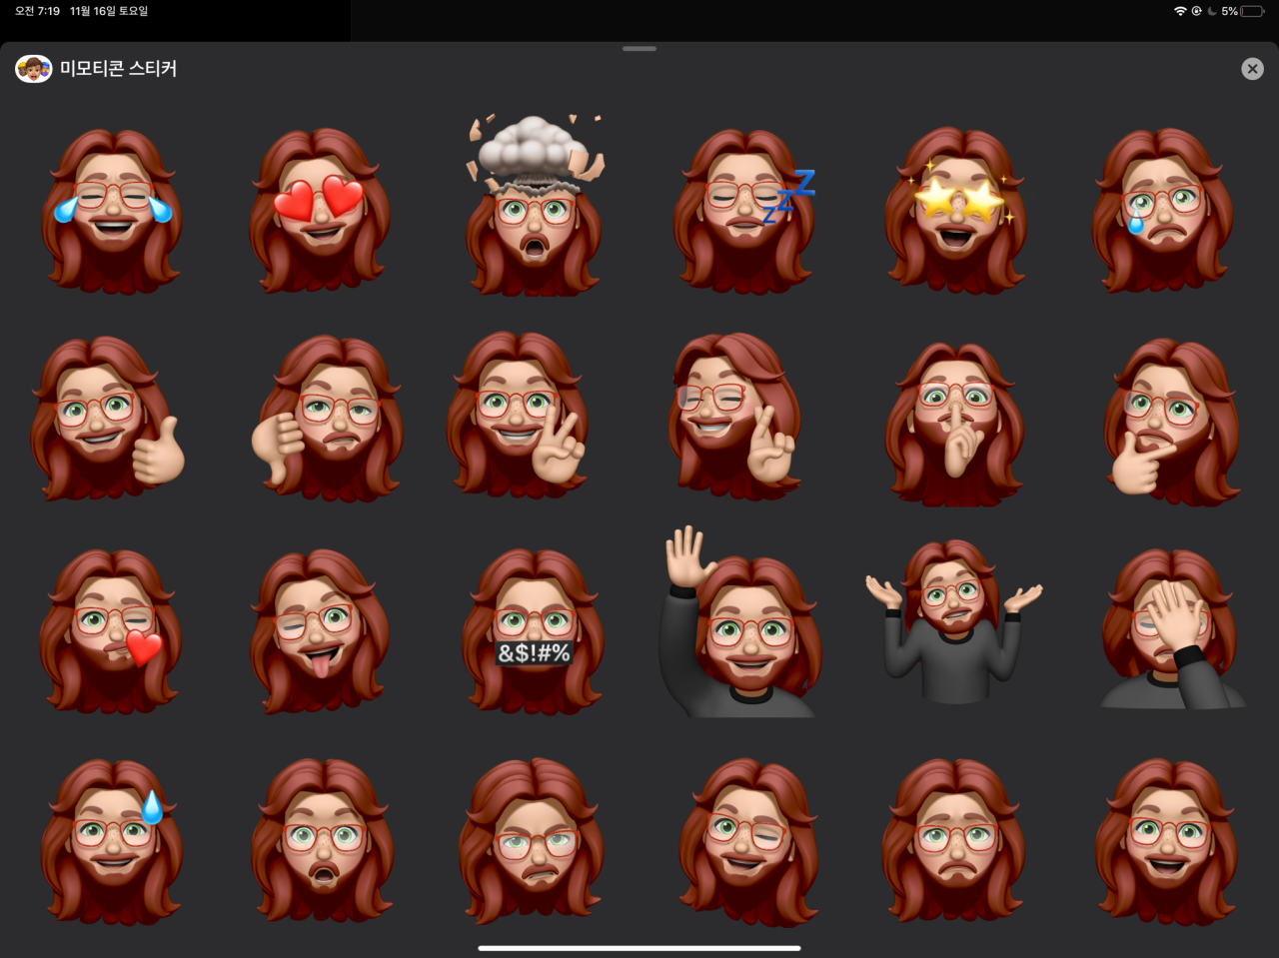Tap the sheet grabber handle at top
This screenshot has width=1279, height=958.
639,48
